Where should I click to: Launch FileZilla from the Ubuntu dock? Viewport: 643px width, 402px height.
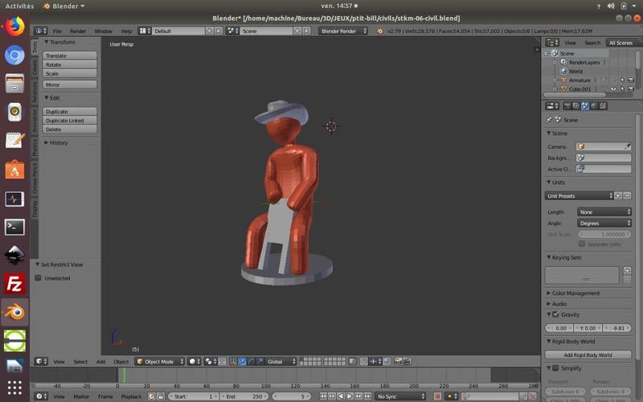pyautogui.click(x=14, y=284)
